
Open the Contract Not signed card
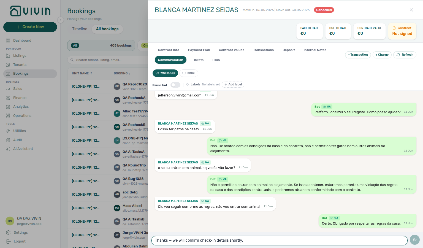402,31
